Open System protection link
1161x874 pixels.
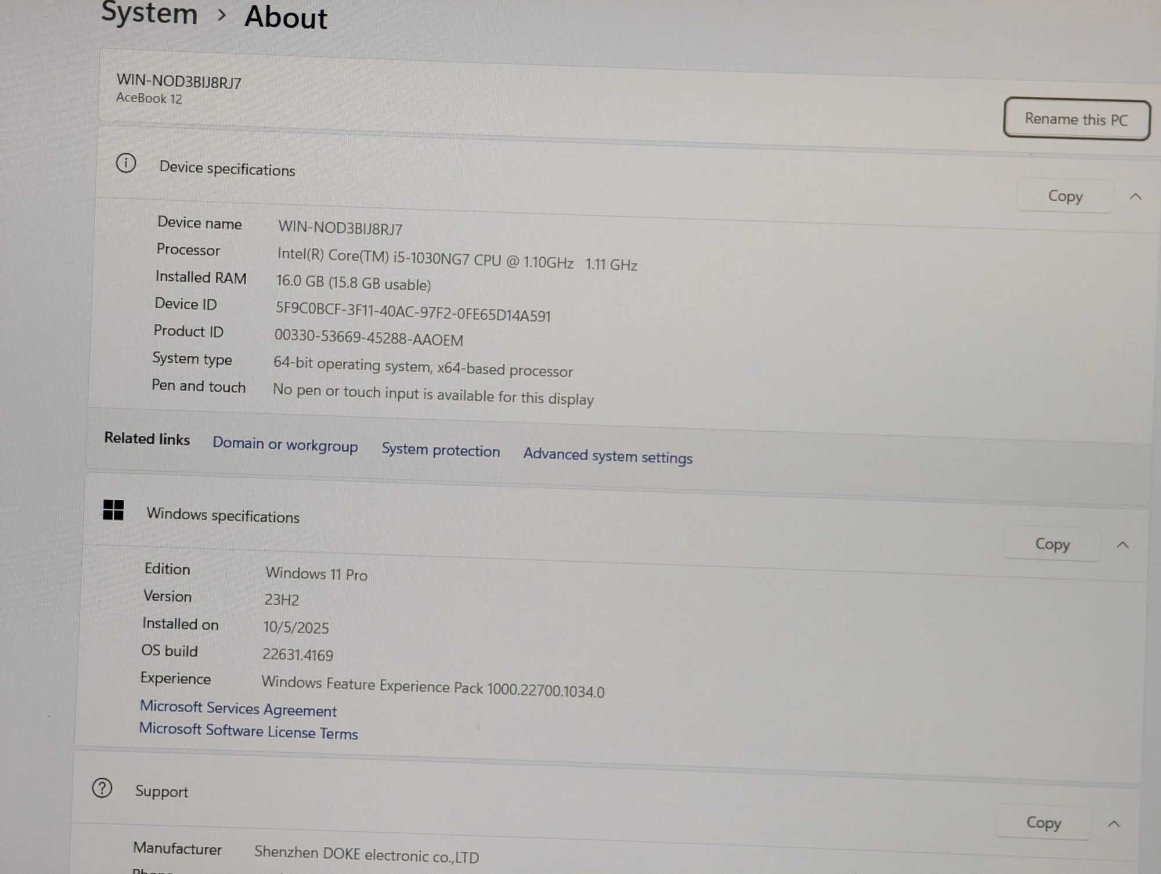(441, 450)
